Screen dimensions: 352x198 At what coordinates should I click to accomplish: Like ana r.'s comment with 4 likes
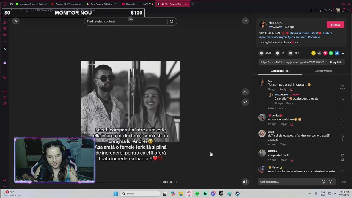click(x=343, y=136)
